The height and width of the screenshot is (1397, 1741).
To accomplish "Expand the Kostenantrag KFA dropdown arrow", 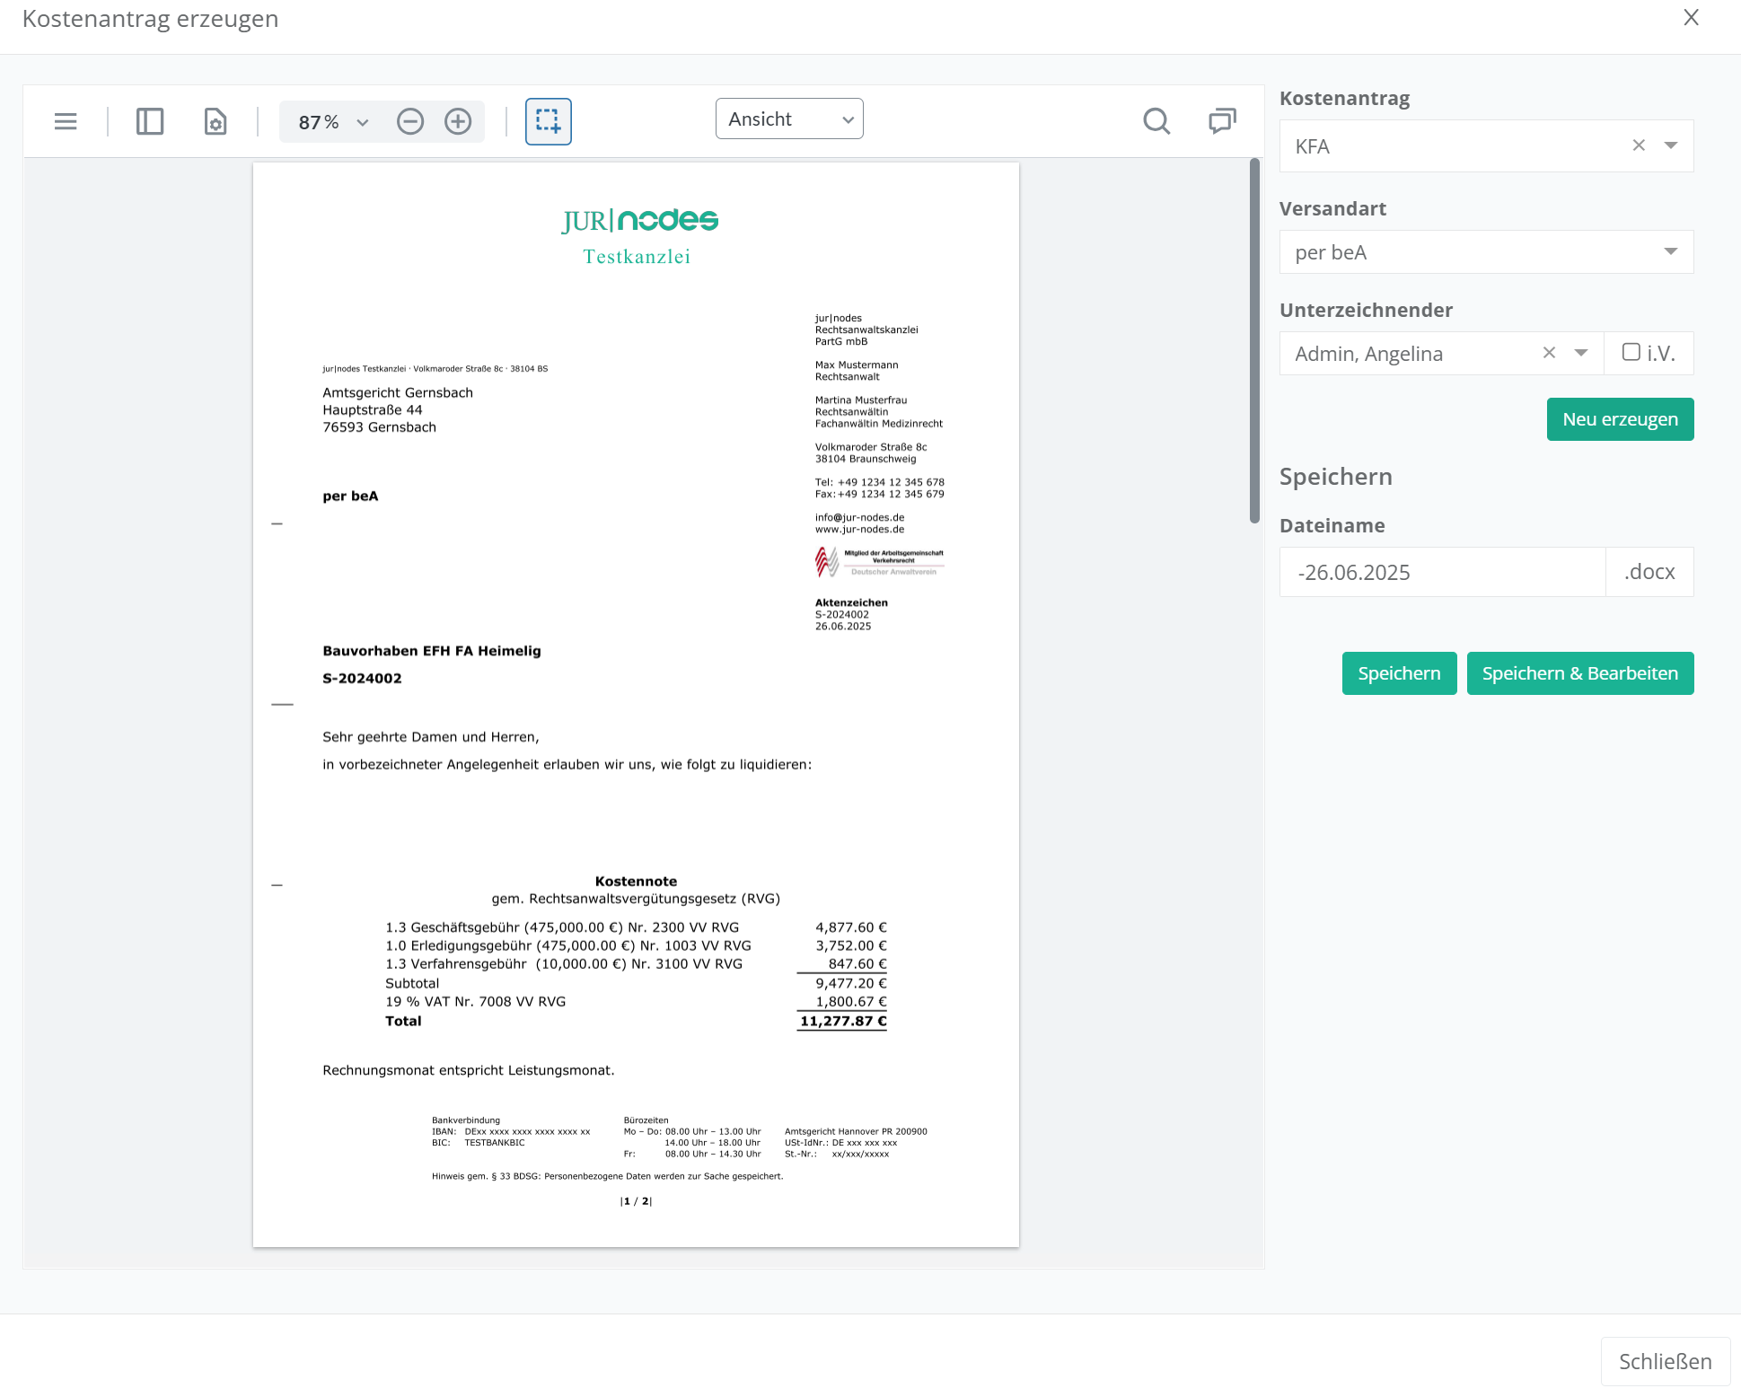I will click(x=1670, y=145).
